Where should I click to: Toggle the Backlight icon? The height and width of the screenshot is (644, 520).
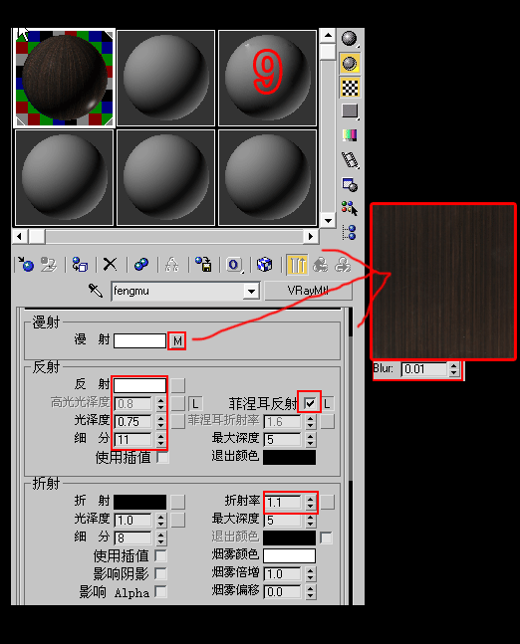pos(350,64)
